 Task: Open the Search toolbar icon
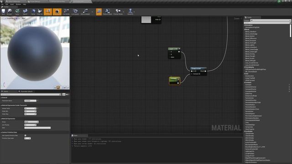[x=25, y=12]
